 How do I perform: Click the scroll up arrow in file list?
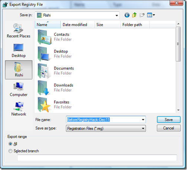point(178,24)
